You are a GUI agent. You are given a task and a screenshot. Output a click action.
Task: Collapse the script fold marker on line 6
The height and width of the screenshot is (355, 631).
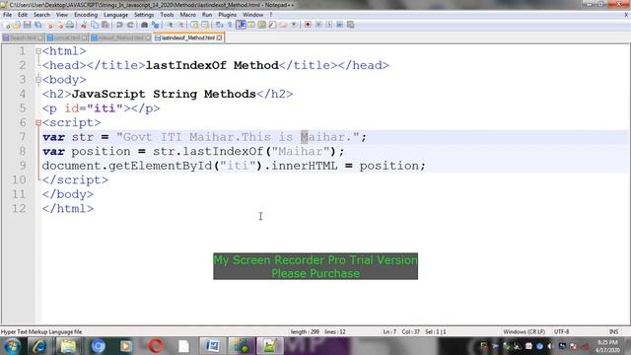[38, 122]
